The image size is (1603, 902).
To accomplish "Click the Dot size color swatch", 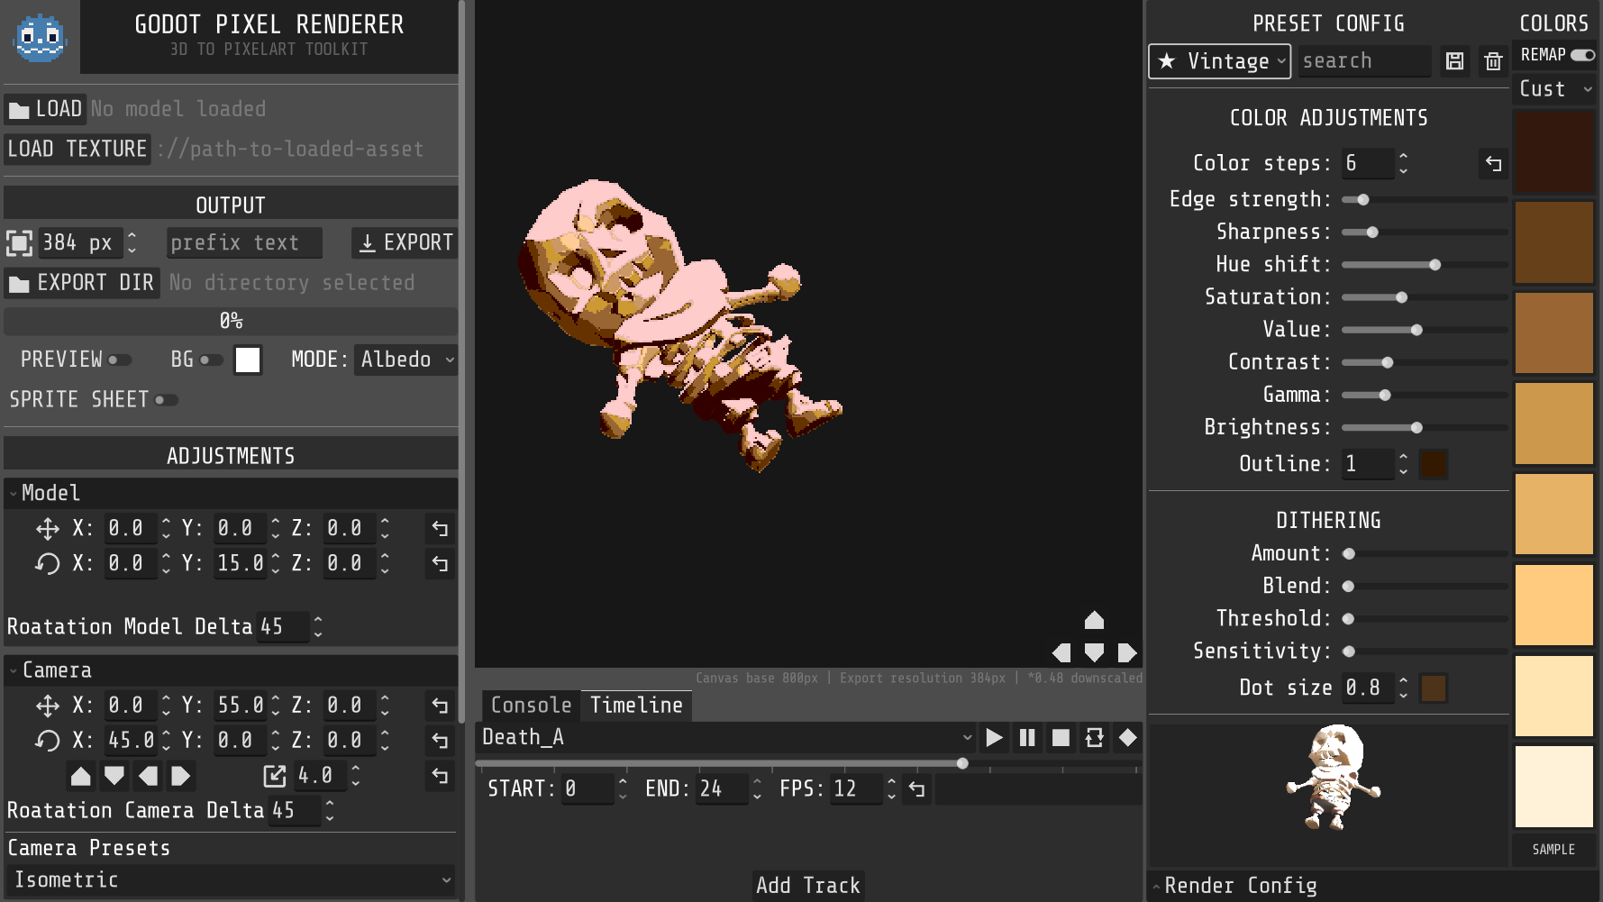I will click(1433, 688).
